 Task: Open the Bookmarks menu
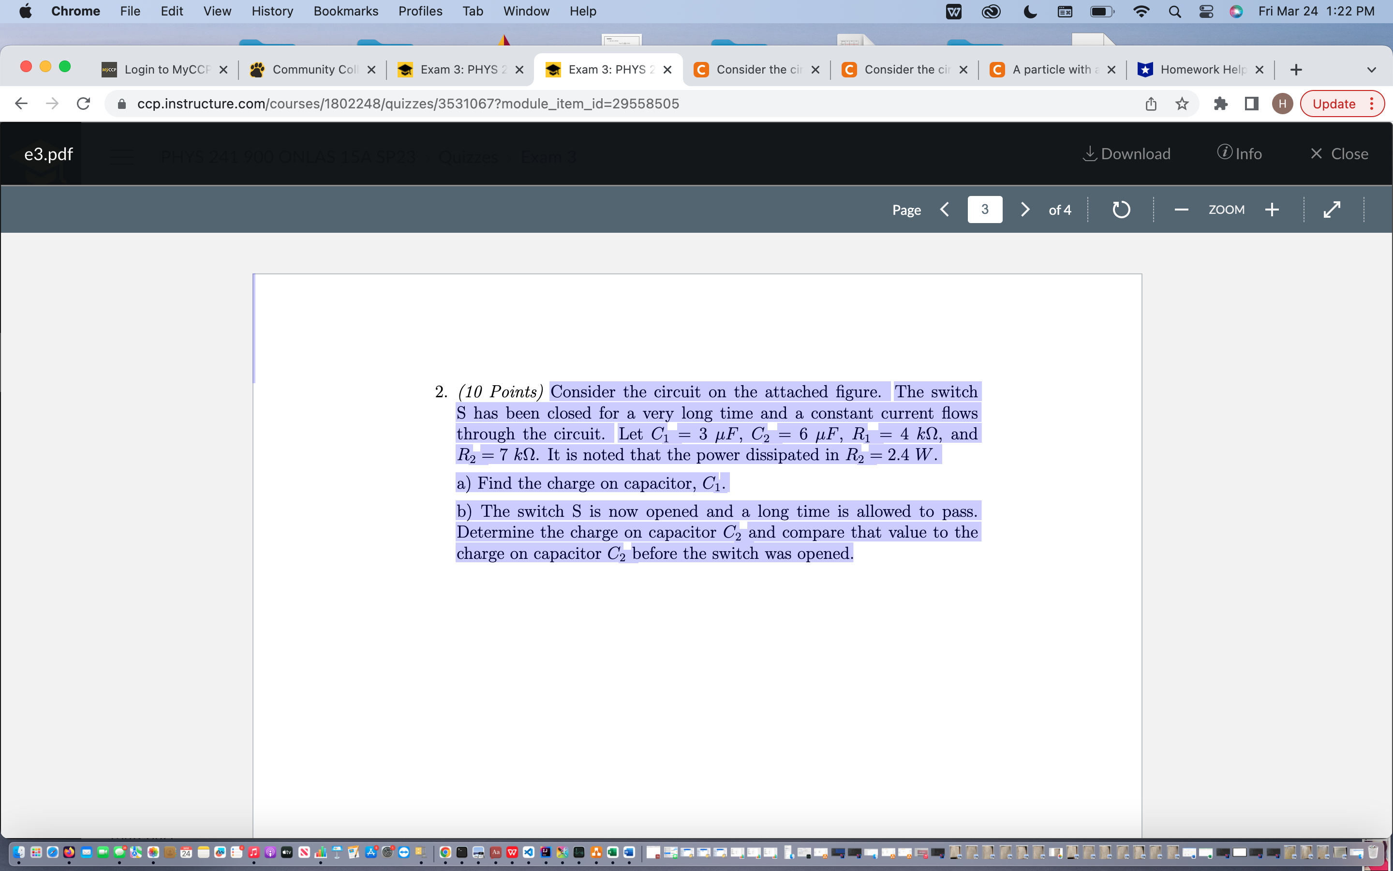pyautogui.click(x=345, y=11)
